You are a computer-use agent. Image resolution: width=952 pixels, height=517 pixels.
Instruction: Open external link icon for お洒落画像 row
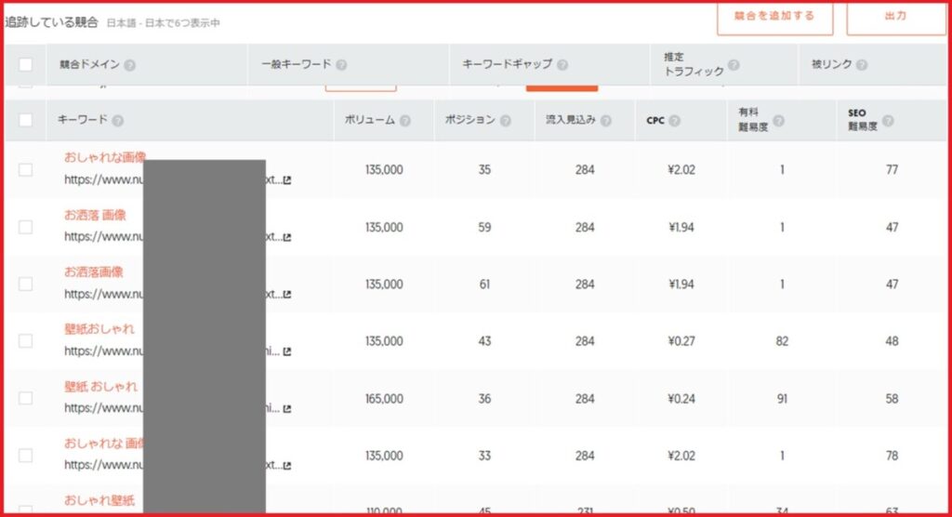coord(287,295)
